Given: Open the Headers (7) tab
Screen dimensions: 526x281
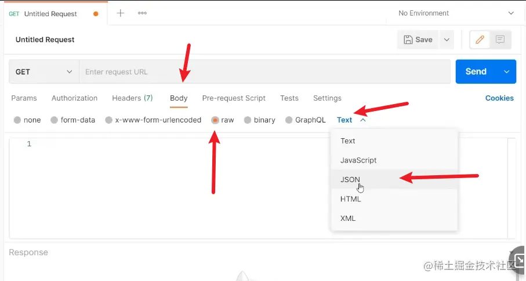Looking at the screenshot, I should pos(132,98).
